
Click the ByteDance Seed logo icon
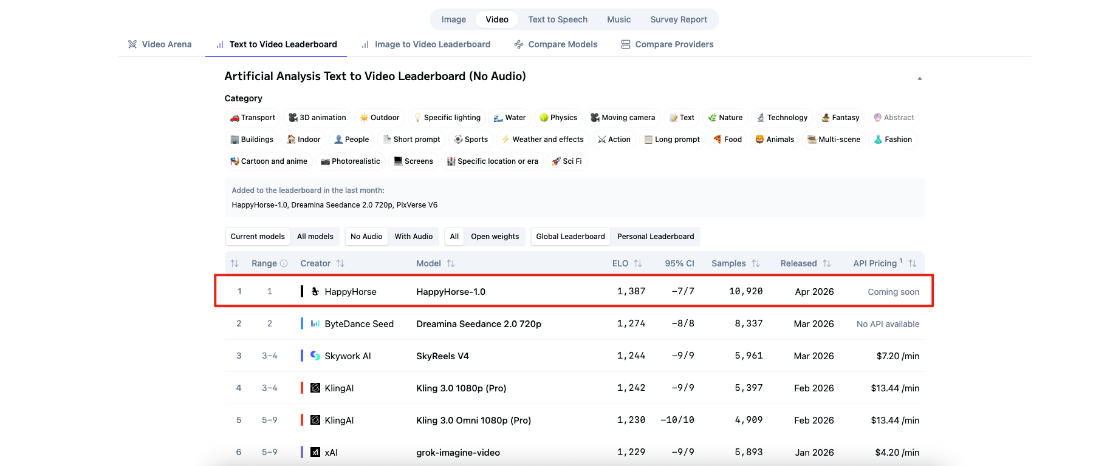pyautogui.click(x=315, y=323)
